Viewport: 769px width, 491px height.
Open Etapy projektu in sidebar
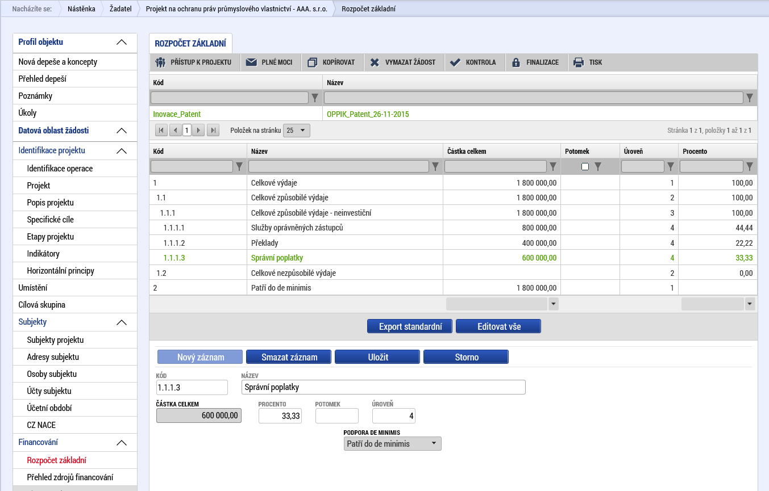[x=74, y=237]
